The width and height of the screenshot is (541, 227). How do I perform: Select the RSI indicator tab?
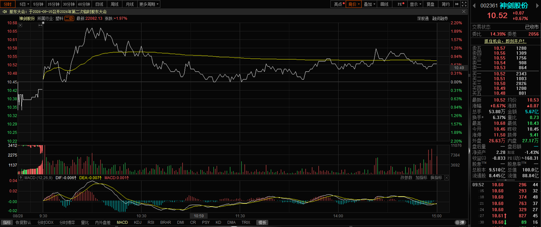151,222
